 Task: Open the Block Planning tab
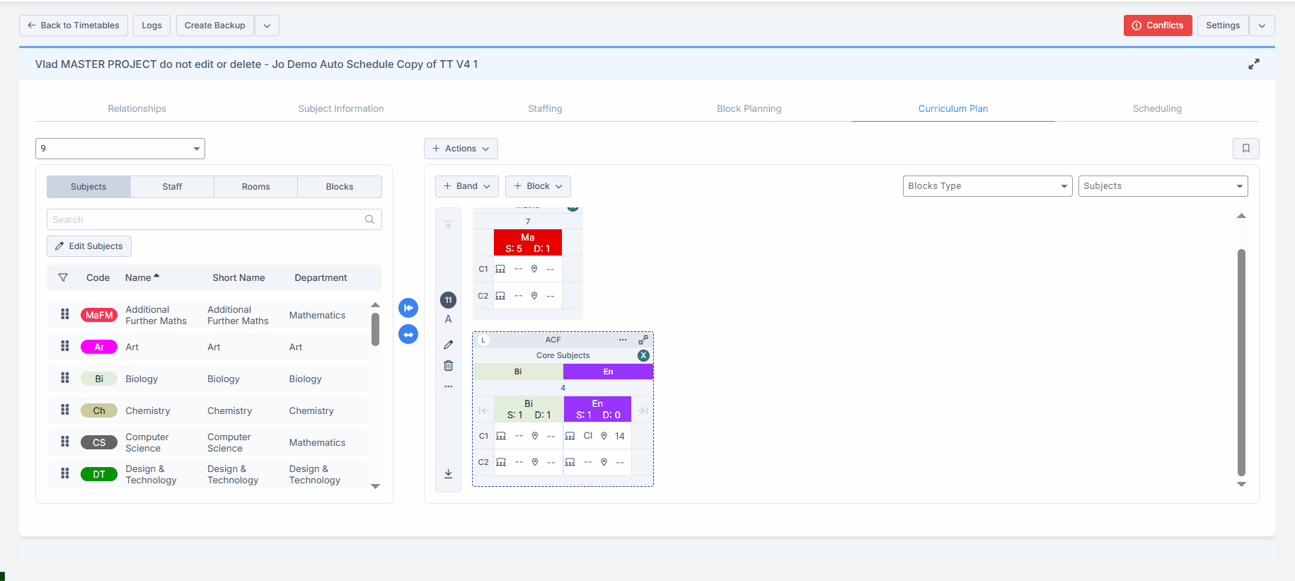click(x=749, y=109)
